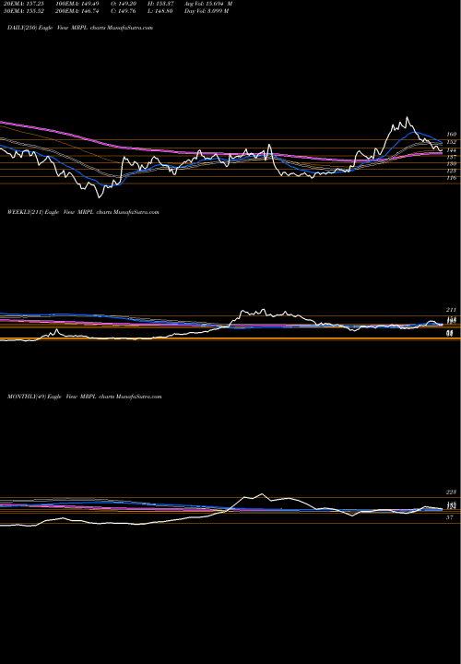Click the 152 price label on daily chart

[x=451, y=142]
